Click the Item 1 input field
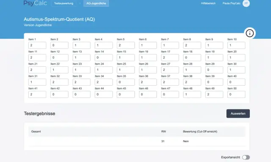Screen dimensions: 271x162 point(37,45)
